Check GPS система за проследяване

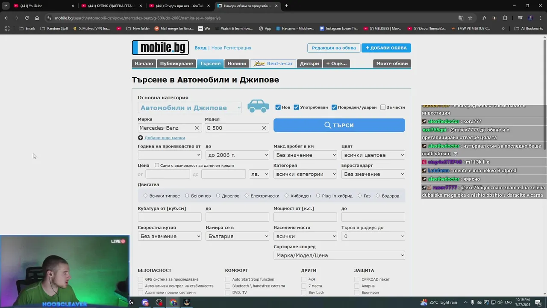click(x=140, y=279)
